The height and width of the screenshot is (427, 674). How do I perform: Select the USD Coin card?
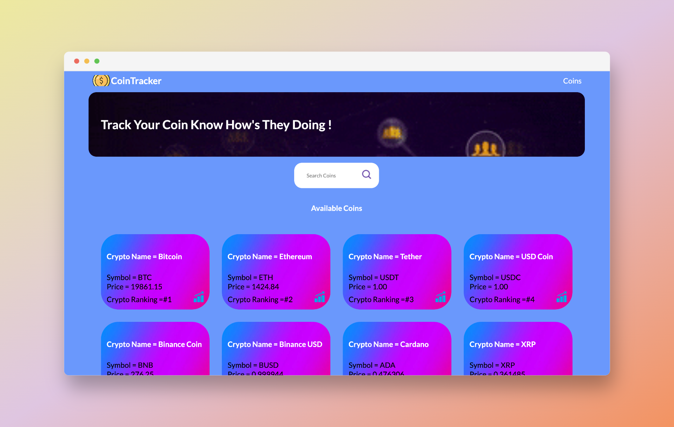(x=518, y=272)
